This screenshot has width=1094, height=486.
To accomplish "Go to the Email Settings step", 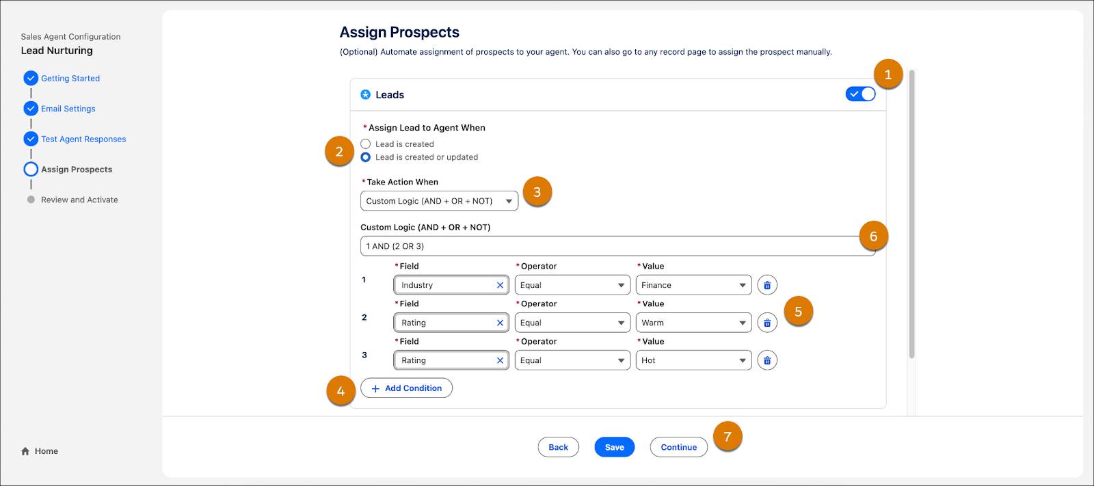I will [68, 109].
